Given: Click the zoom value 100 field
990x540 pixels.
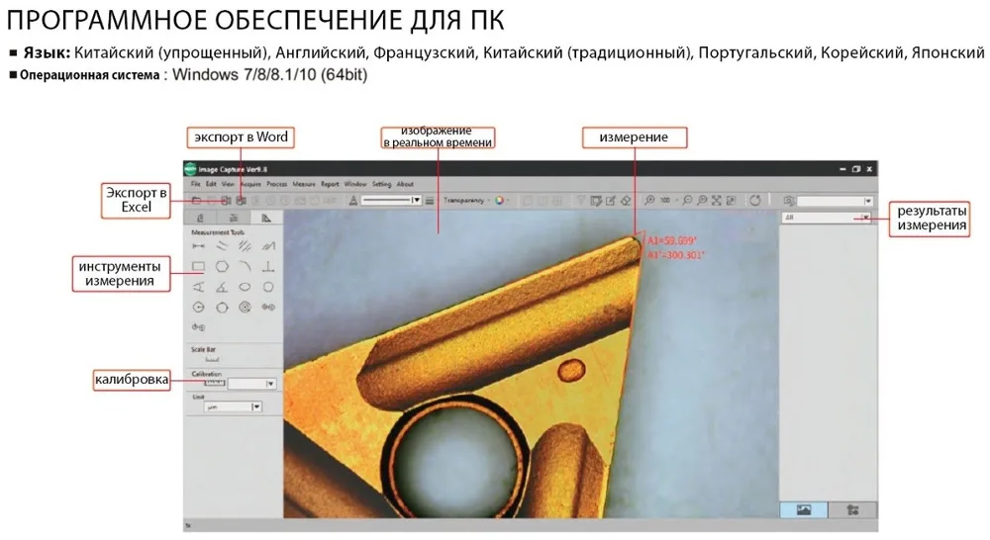Looking at the screenshot, I should pos(665,201).
